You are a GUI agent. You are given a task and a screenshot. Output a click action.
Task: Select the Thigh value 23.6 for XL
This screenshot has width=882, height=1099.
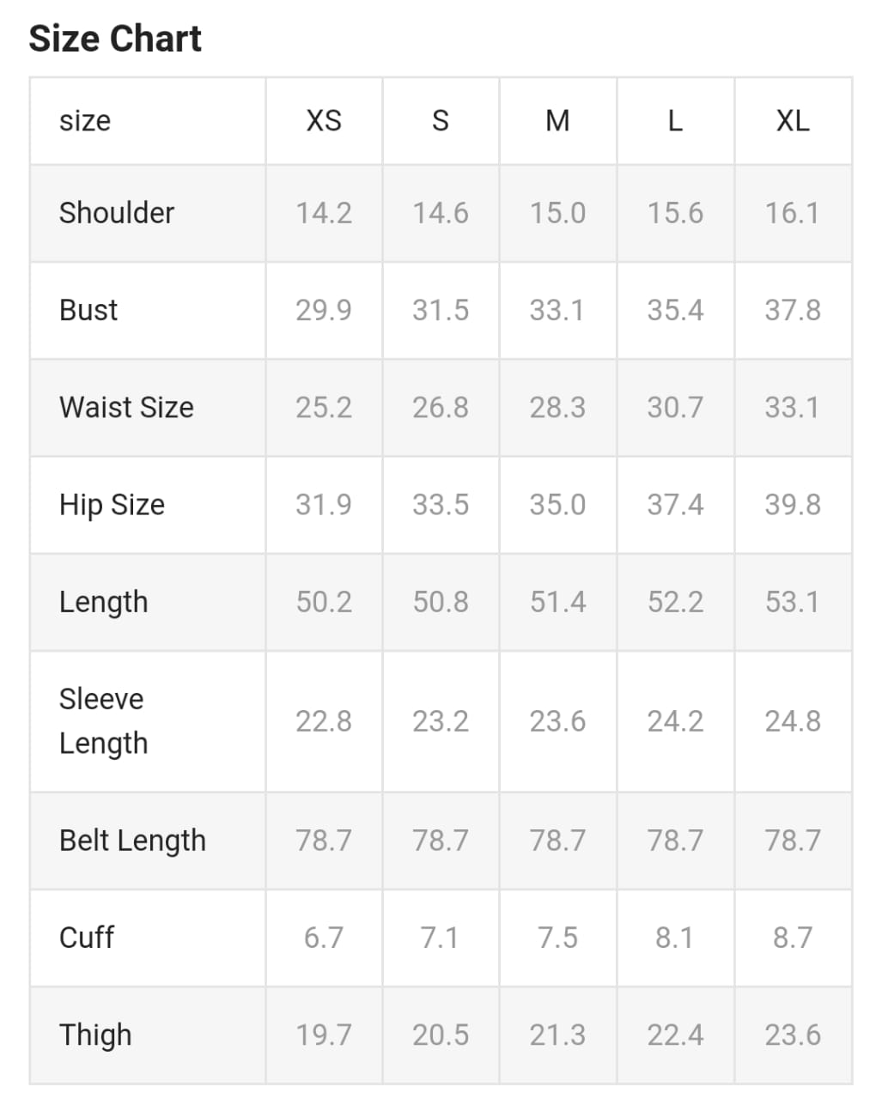[792, 1035]
